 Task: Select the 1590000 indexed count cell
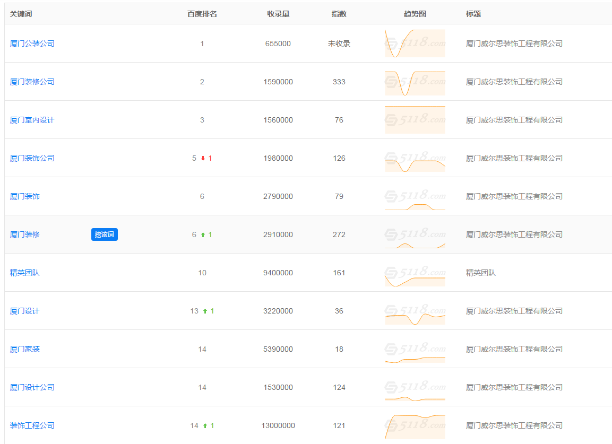point(278,82)
